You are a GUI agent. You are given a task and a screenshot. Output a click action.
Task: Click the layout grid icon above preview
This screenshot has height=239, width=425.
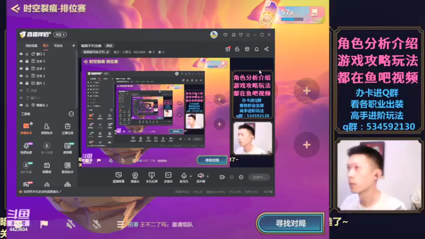coord(247,49)
